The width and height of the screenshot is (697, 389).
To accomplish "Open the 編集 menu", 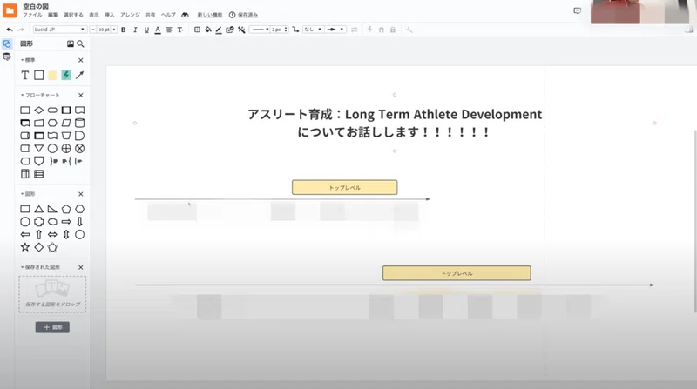I will click(53, 15).
